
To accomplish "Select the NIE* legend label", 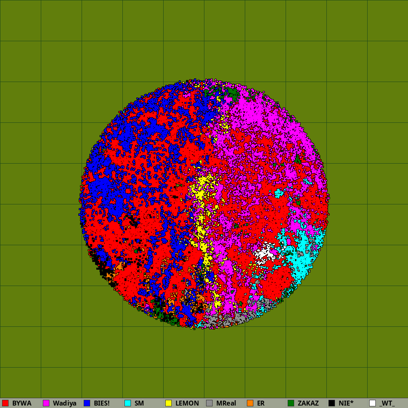I will (x=346, y=403).
